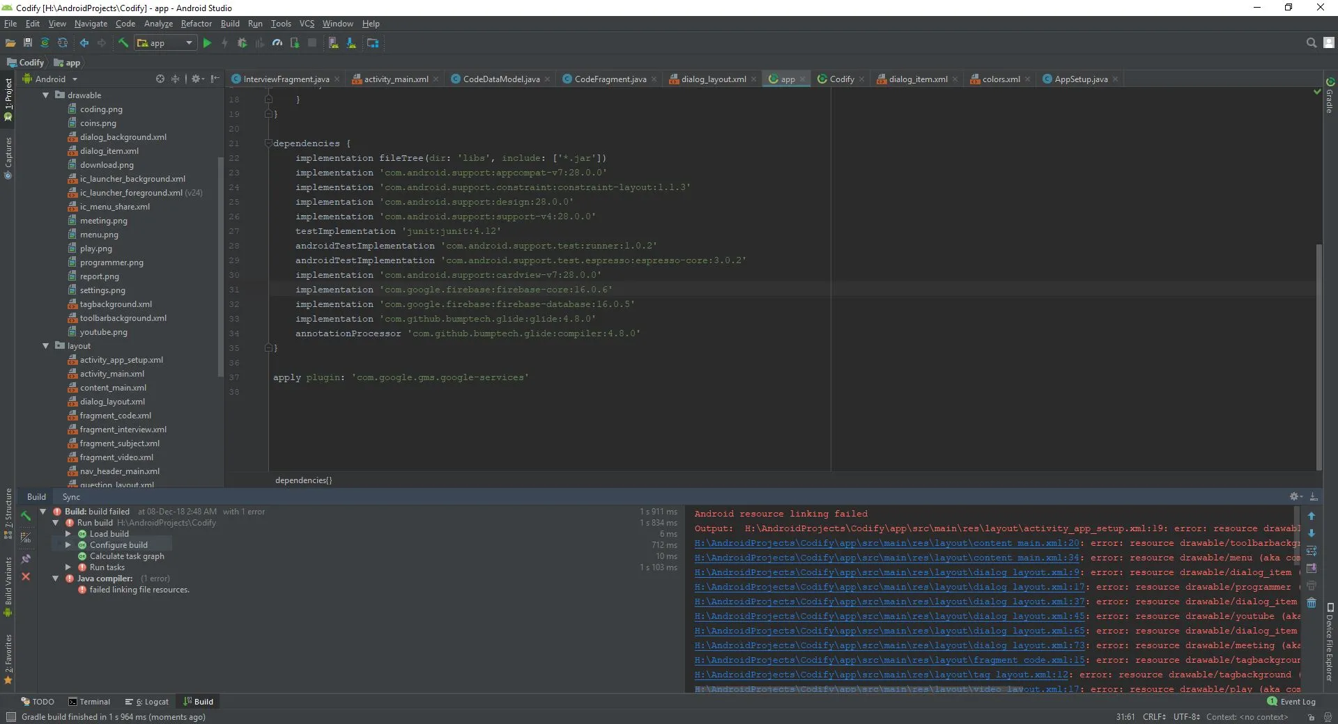The width and height of the screenshot is (1338, 724).
Task: Open the content_main.xml:20 error link
Action: click(x=886, y=543)
